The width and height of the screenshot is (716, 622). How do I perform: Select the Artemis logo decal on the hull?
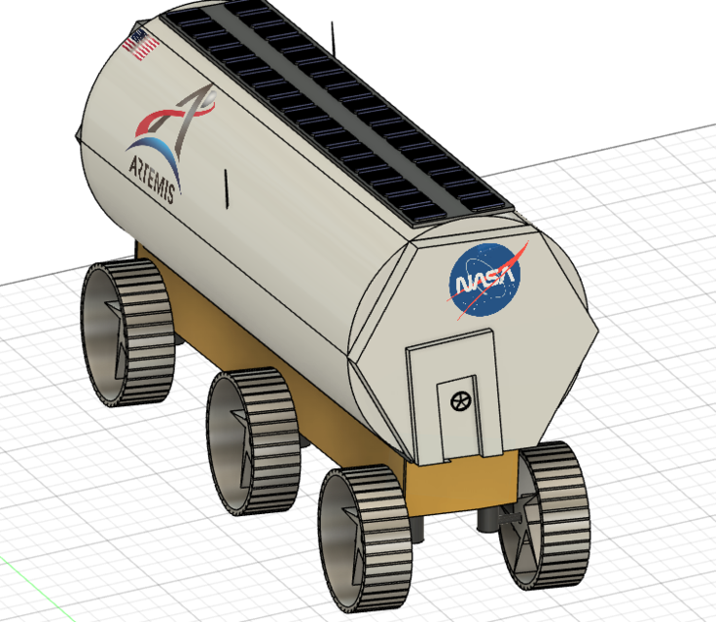coord(170,143)
